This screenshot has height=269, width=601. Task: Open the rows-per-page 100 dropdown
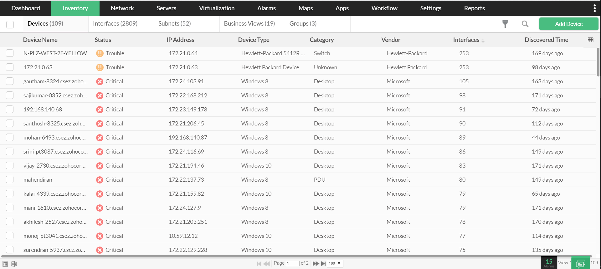tap(335, 263)
